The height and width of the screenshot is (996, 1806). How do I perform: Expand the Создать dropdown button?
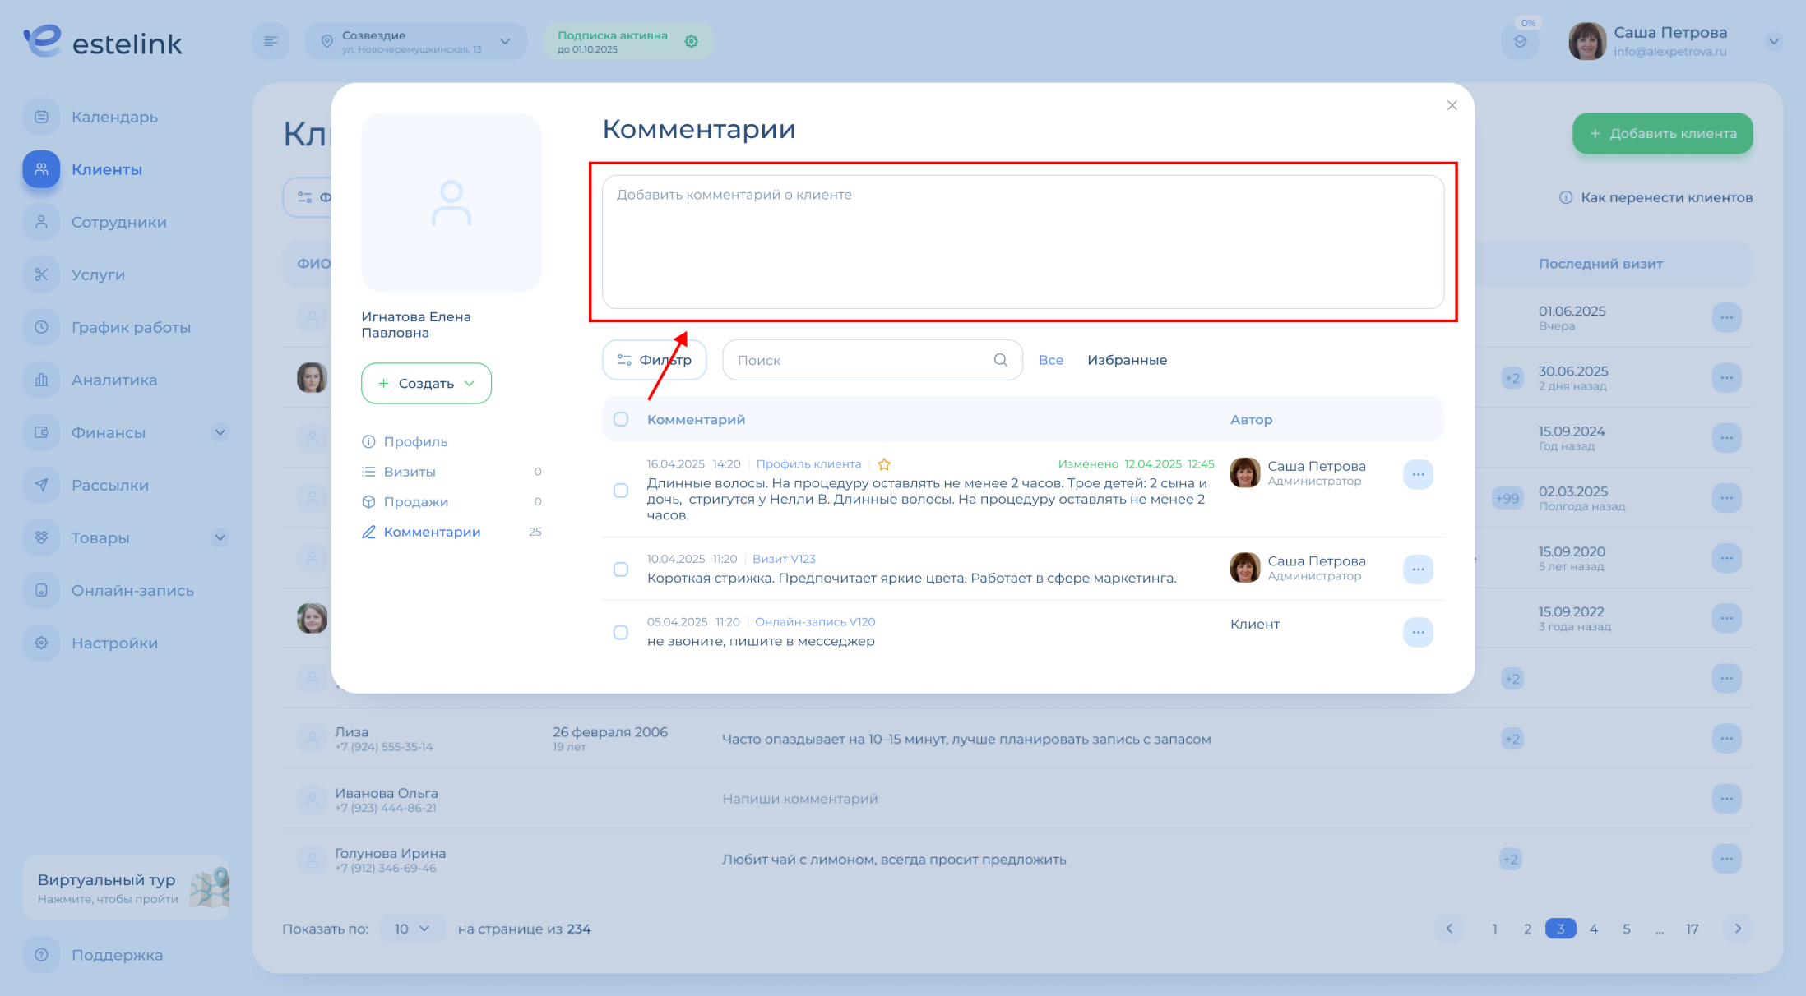(426, 384)
